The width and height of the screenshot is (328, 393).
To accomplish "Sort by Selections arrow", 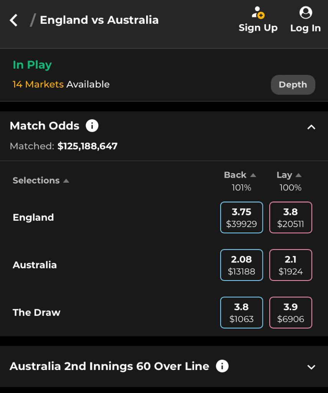I will [x=66, y=180].
